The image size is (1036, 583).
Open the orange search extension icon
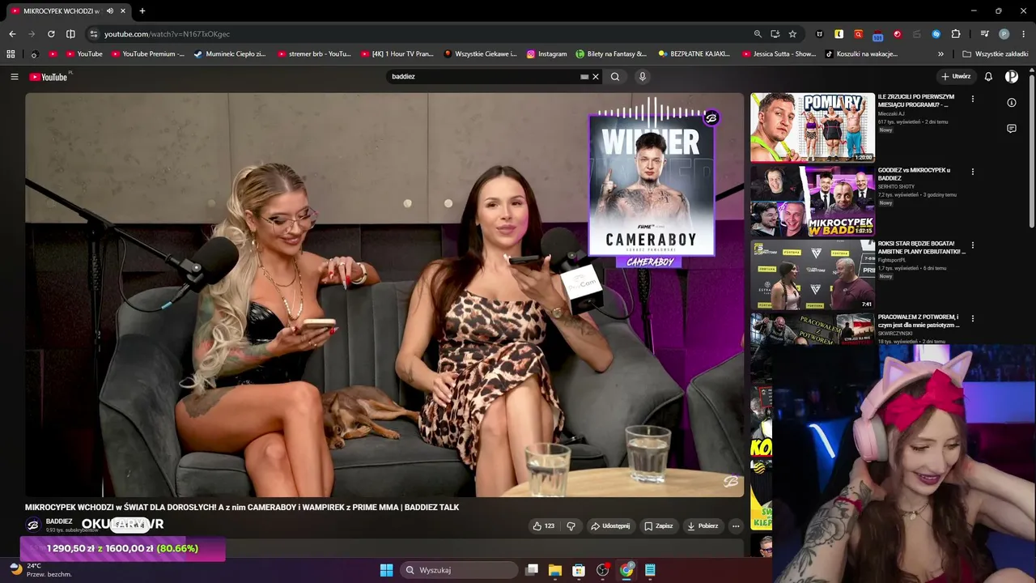(858, 34)
